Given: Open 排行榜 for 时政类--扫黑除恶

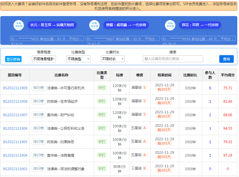Looking at the screenshot, I should click(x=38, y=142).
